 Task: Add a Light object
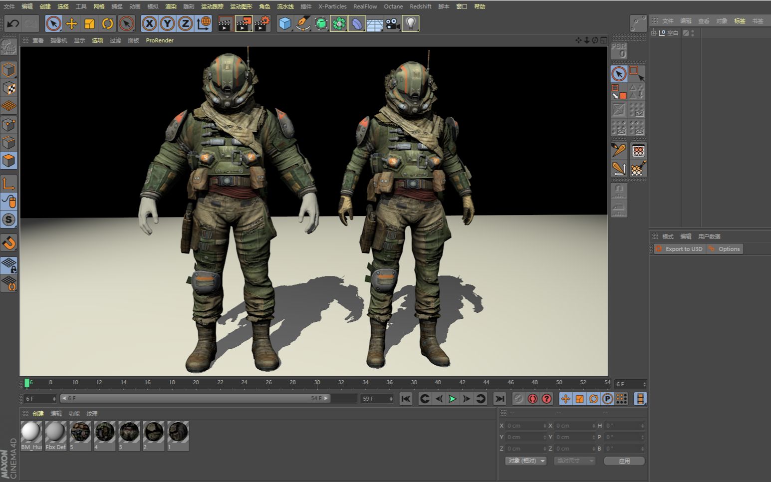[x=411, y=23]
